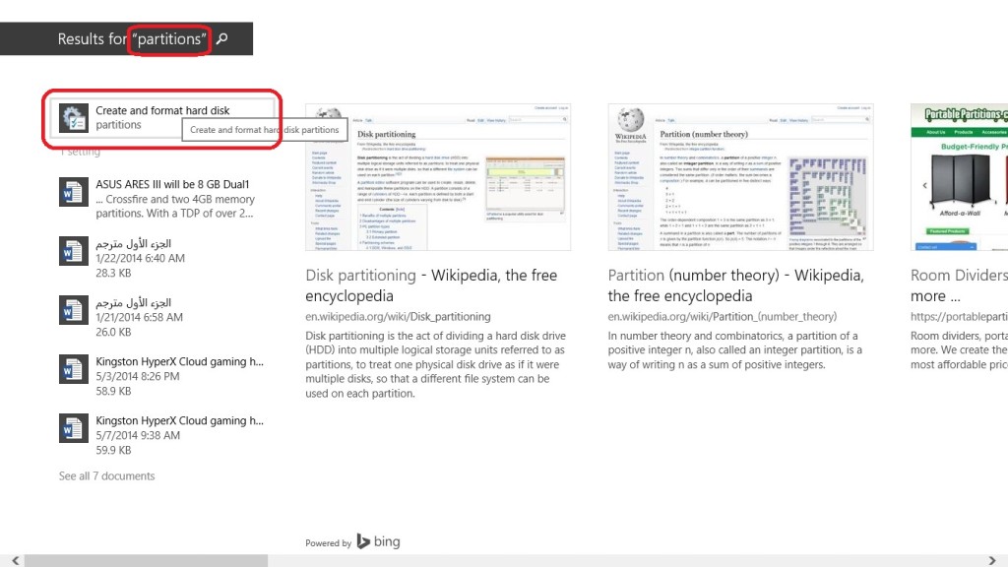Viewport: 1008px width, 567px height.
Task: Open 'Create and format hard disk partitions' setting
Action: (162, 117)
